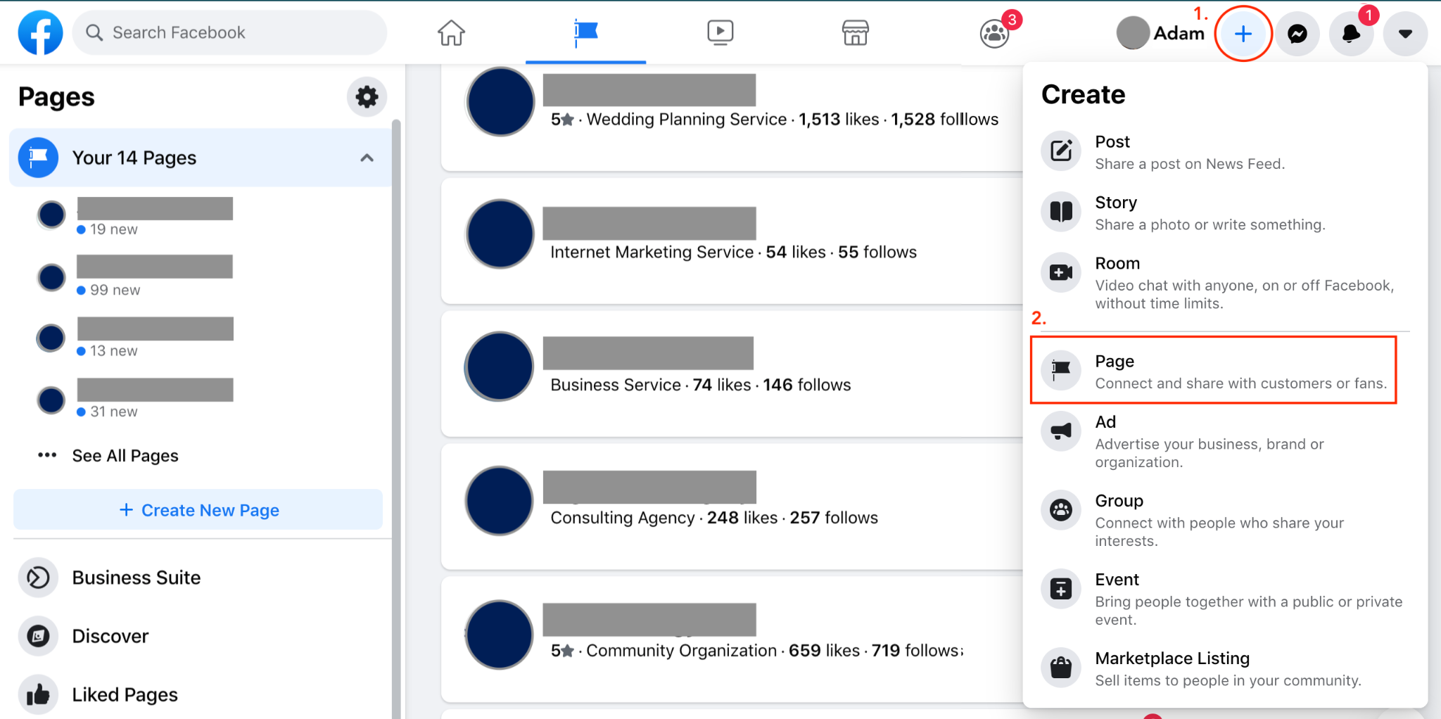The width and height of the screenshot is (1441, 719).
Task: Choose Event in the Create menu
Action: coord(1225,599)
